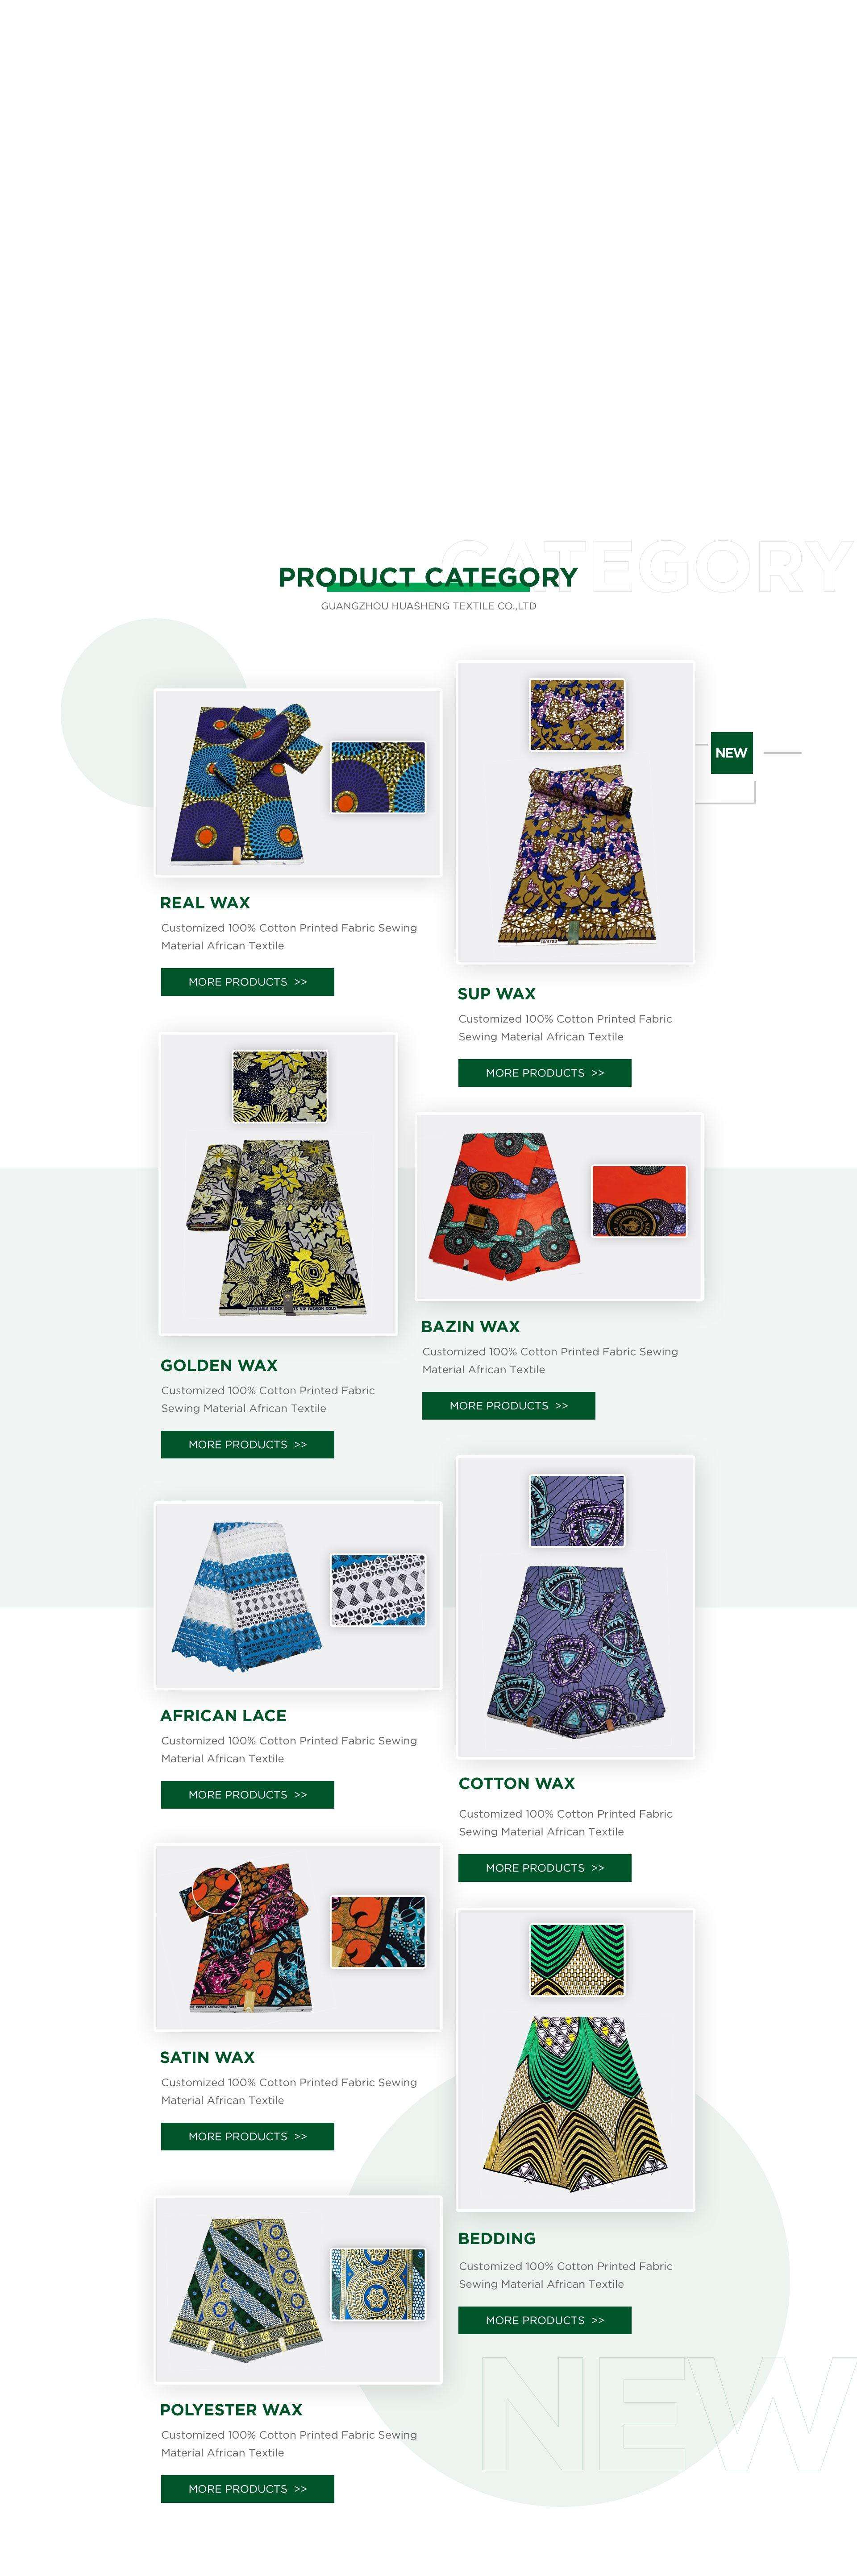Click the POLYESTER WAX heading
Viewport: 857px width, 2576px height.
[231, 2409]
